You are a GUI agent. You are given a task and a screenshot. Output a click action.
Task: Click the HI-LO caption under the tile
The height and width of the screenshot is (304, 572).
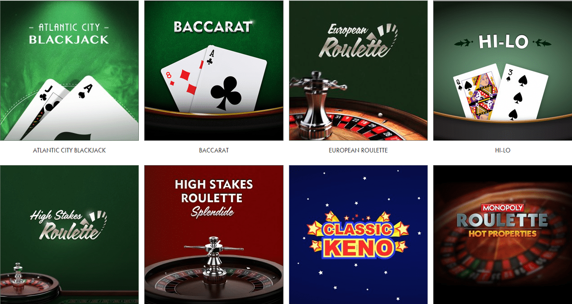tap(502, 150)
